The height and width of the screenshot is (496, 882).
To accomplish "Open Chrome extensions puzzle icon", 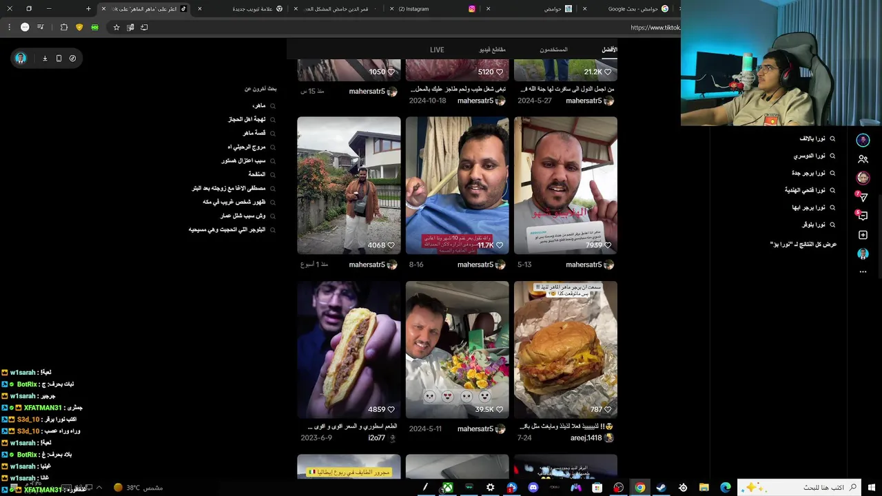I will click(x=64, y=28).
